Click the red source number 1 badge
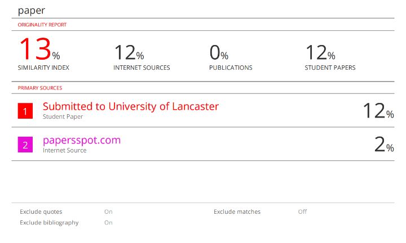Image resolution: width=406 pixels, height=243 pixels. pyautogui.click(x=25, y=111)
